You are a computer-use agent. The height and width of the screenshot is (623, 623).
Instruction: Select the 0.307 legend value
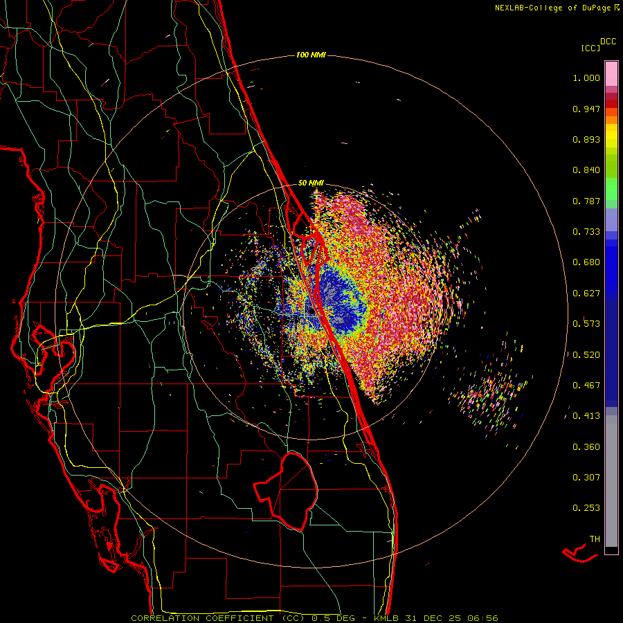tap(586, 478)
